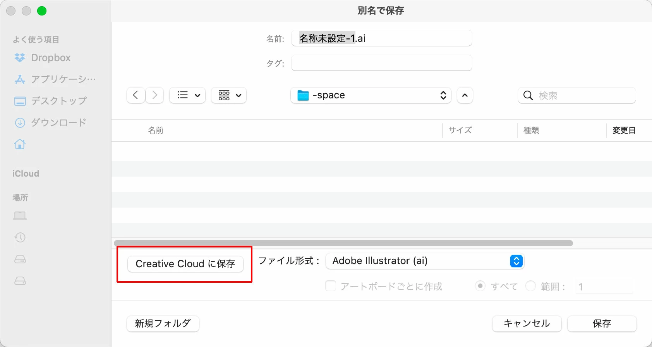Click the よく使う項目 sidebar heading
The width and height of the screenshot is (652, 347).
tap(36, 40)
